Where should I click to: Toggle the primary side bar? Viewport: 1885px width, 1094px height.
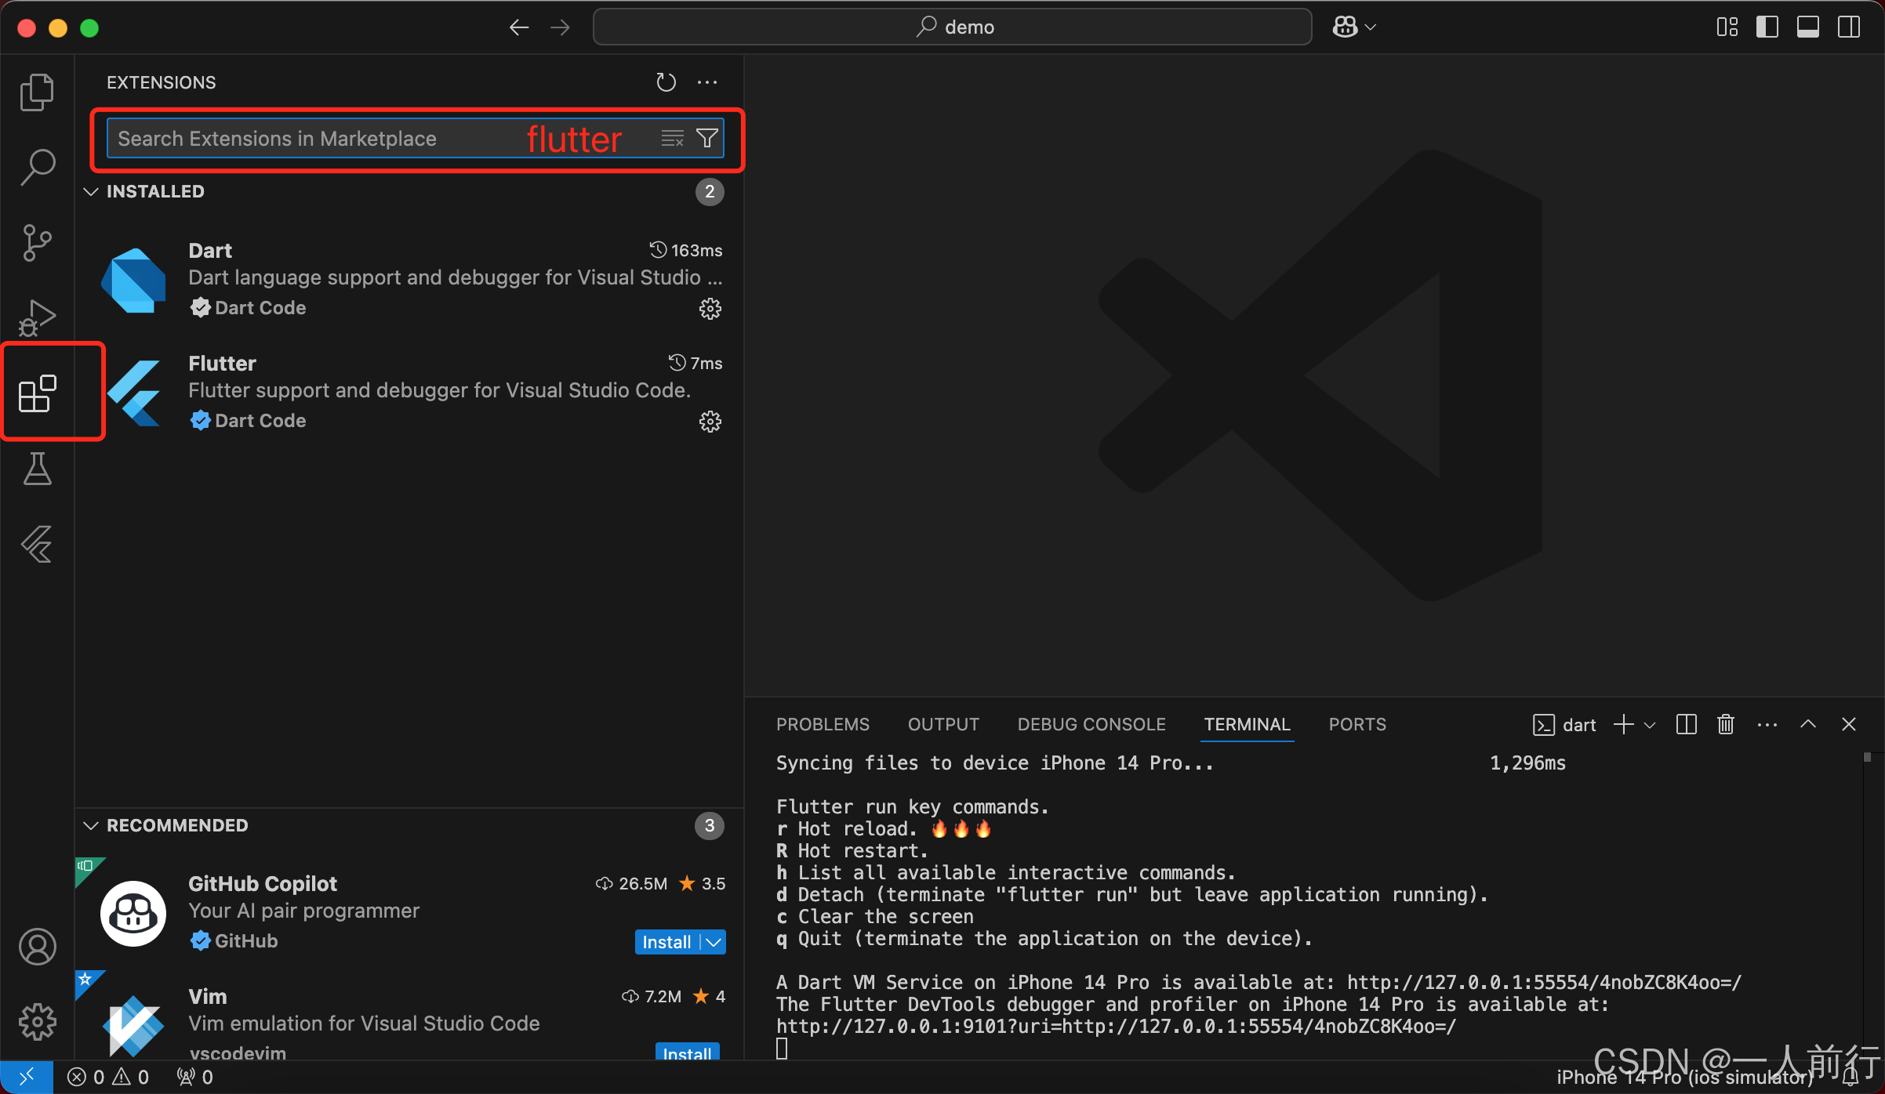click(1767, 27)
